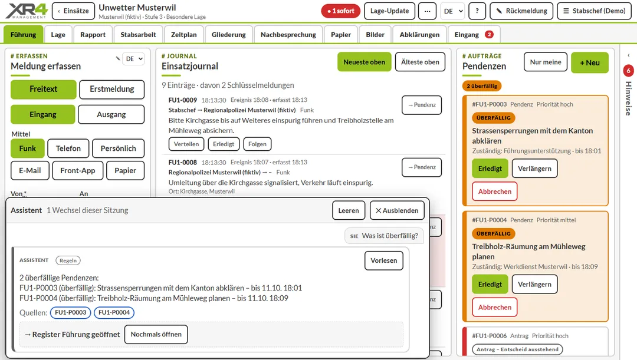Click the red 6 Hinweise badge
Screen dimensions: 637x360
click(x=629, y=71)
